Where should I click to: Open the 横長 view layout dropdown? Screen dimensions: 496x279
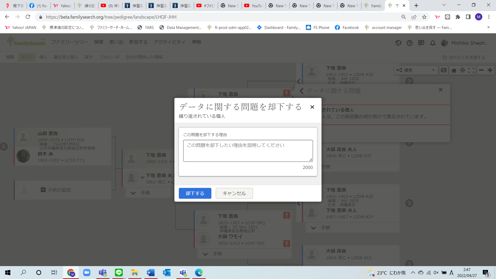coord(416,70)
